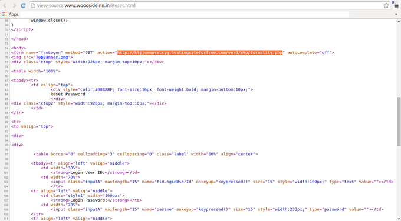Click the name="passme" attribute
The height and width of the screenshot is (221, 401).
(x=158, y=209)
